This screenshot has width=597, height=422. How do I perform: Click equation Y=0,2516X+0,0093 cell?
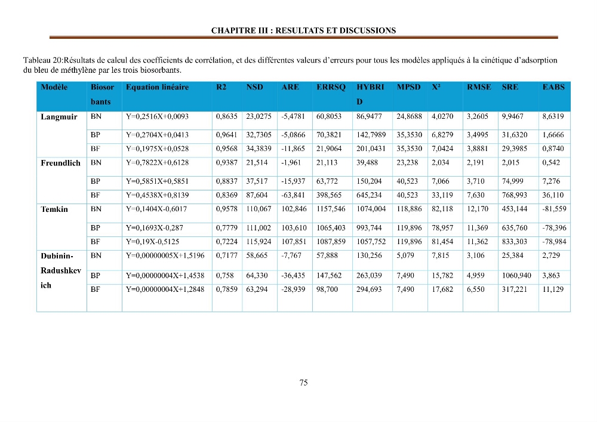157,116
